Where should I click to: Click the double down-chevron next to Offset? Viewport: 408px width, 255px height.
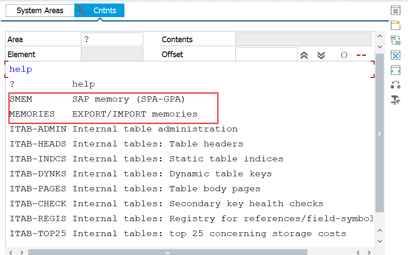pos(321,55)
